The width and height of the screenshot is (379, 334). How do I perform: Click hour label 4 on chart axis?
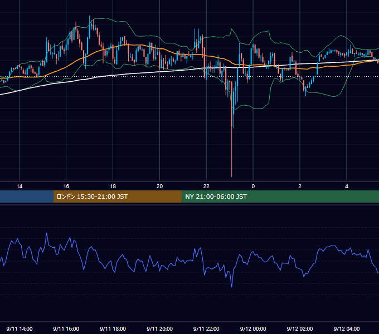click(x=347, y=186)
